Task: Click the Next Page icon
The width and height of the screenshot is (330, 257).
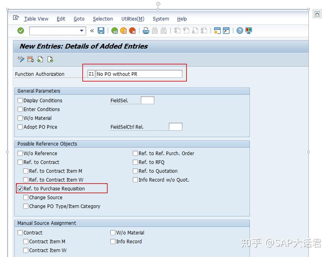Action: [x=195, y=31]
